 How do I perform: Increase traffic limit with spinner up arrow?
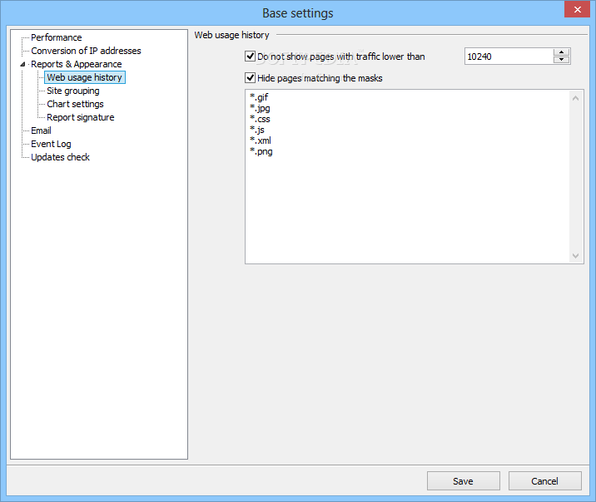pos(561,52)
